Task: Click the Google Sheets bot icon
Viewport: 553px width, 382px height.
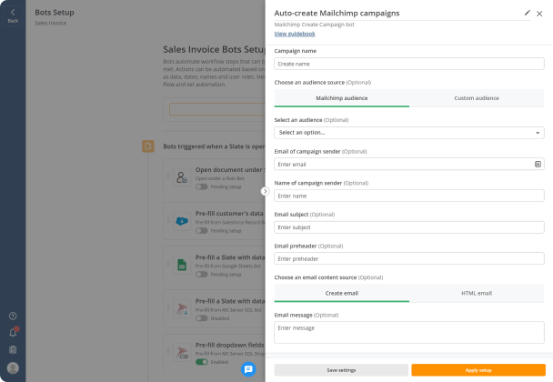Action: coord(182,265)
